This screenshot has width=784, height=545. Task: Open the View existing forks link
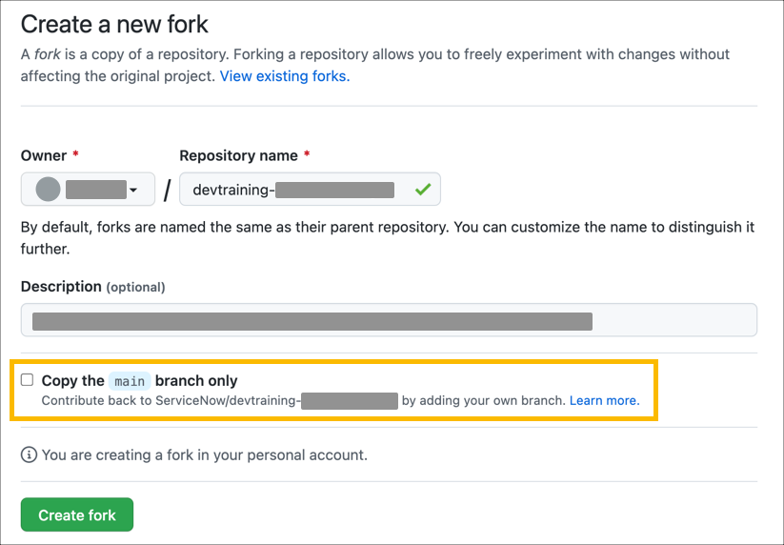click(x=284, y=76)
